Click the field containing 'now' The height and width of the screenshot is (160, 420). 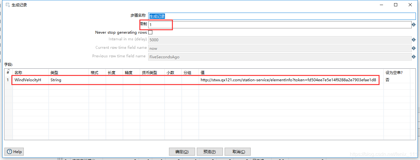[x=280, y=49]
